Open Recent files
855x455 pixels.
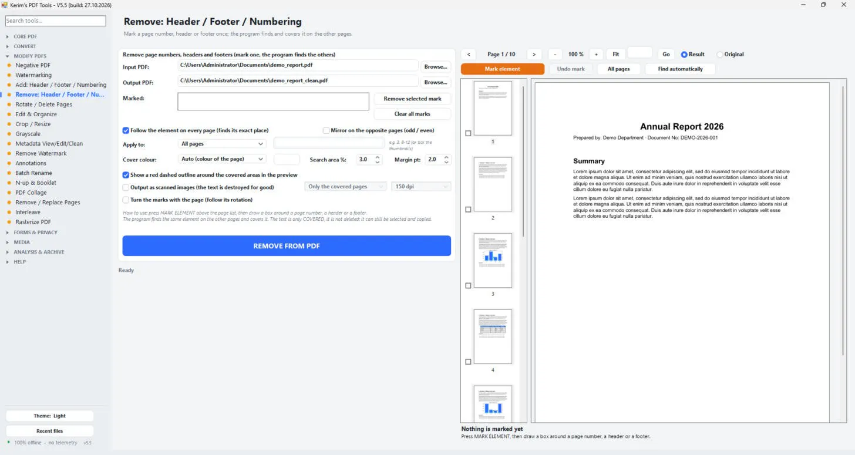pos(49,431)
